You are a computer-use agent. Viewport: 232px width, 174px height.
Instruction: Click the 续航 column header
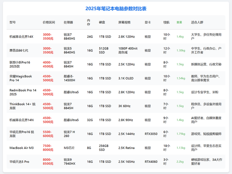click(166, 22)
